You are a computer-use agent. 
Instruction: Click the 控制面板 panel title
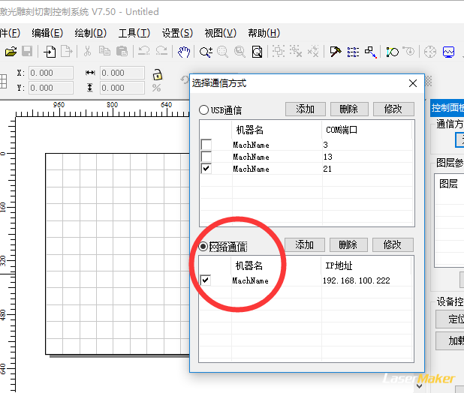coord(447,107)
